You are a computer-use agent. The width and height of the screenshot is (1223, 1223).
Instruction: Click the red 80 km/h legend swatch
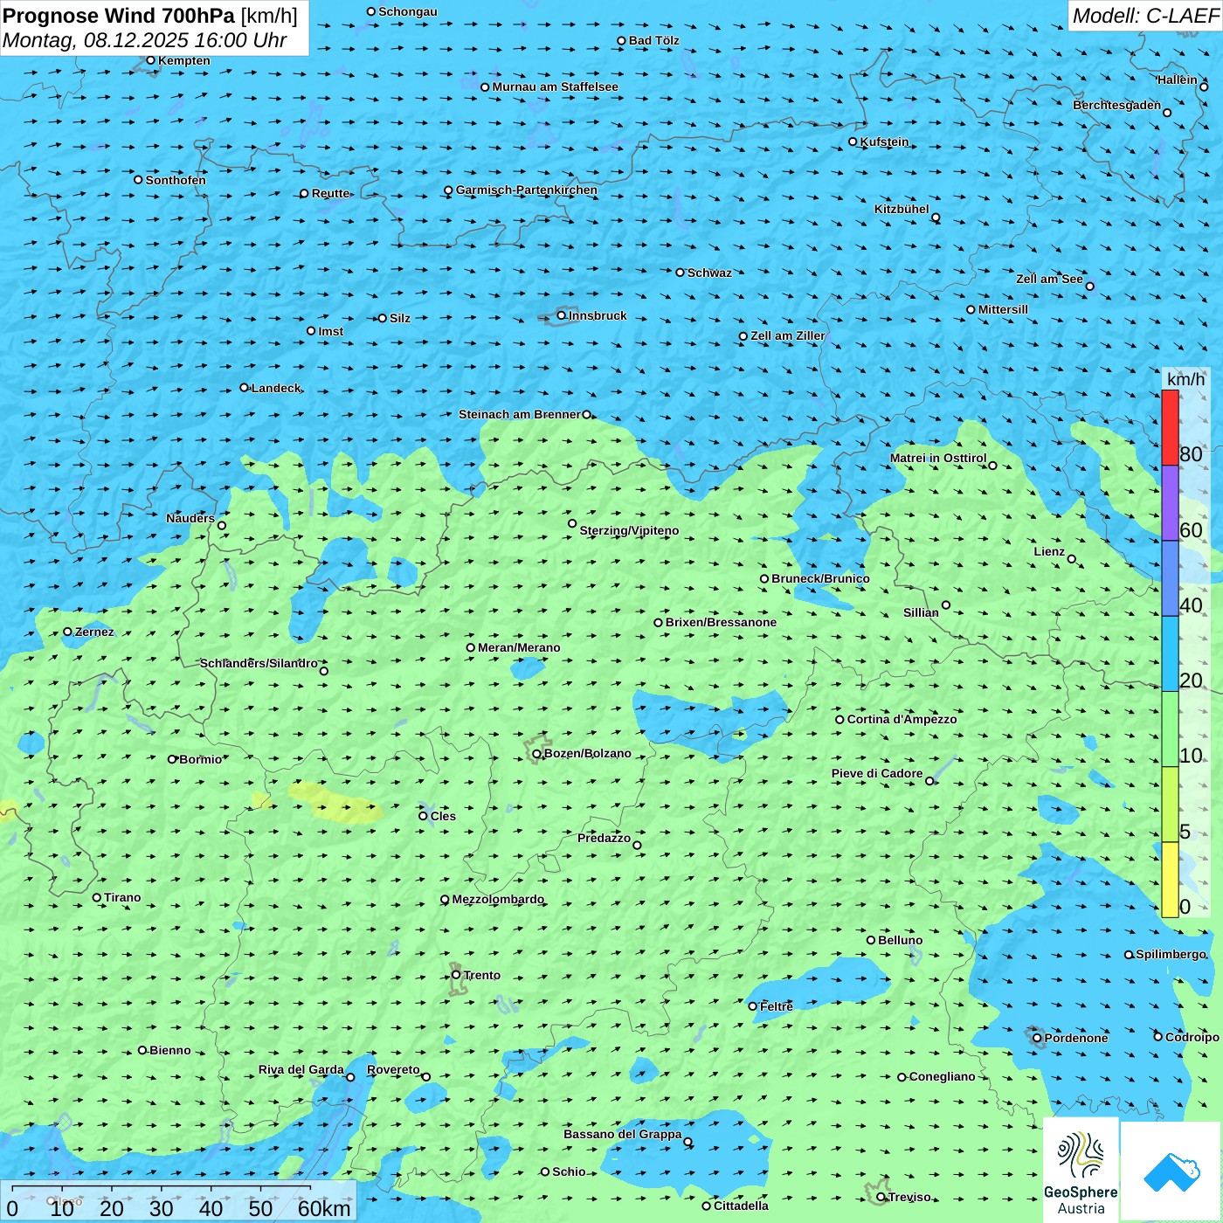[x=1170, y=427]
